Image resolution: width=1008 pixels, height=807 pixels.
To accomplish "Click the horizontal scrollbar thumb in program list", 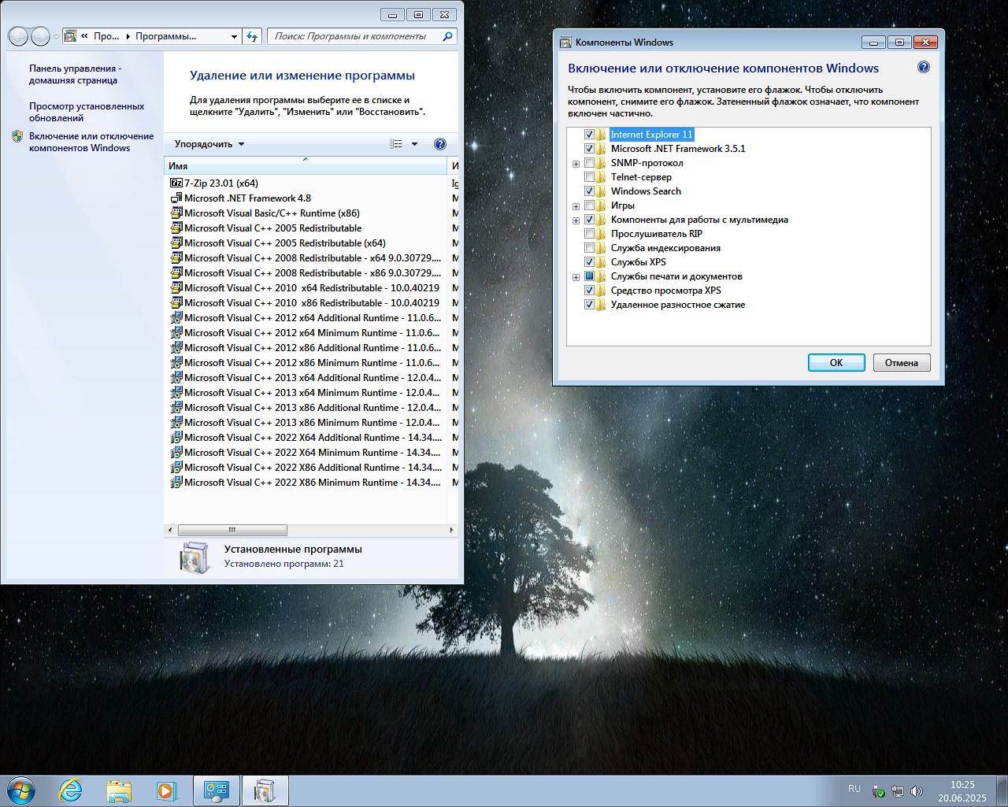I will (232, 530).
